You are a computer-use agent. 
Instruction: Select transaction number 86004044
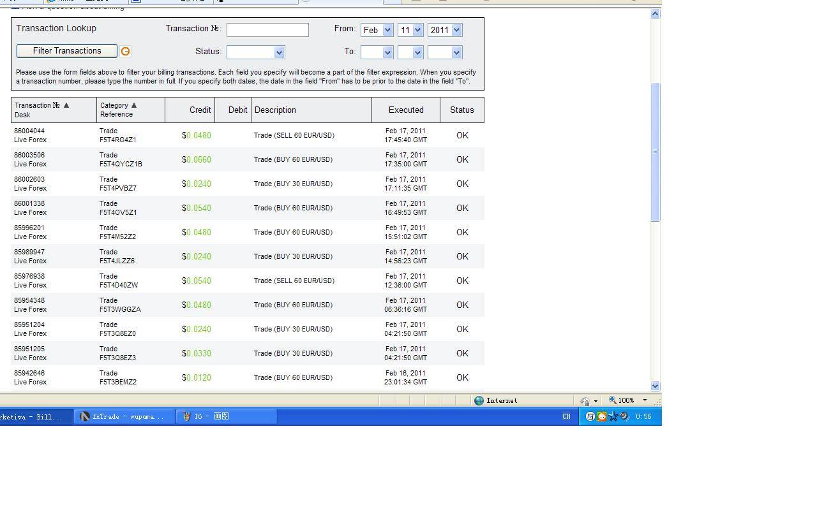pos(29,131)
